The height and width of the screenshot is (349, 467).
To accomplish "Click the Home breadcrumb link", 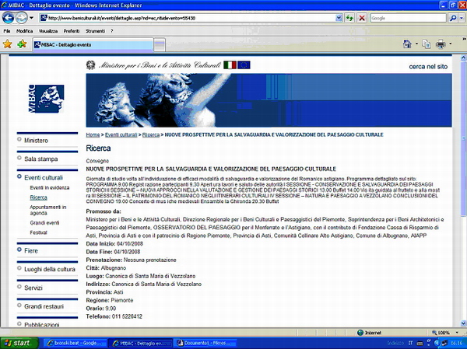I will click(93, 134).
